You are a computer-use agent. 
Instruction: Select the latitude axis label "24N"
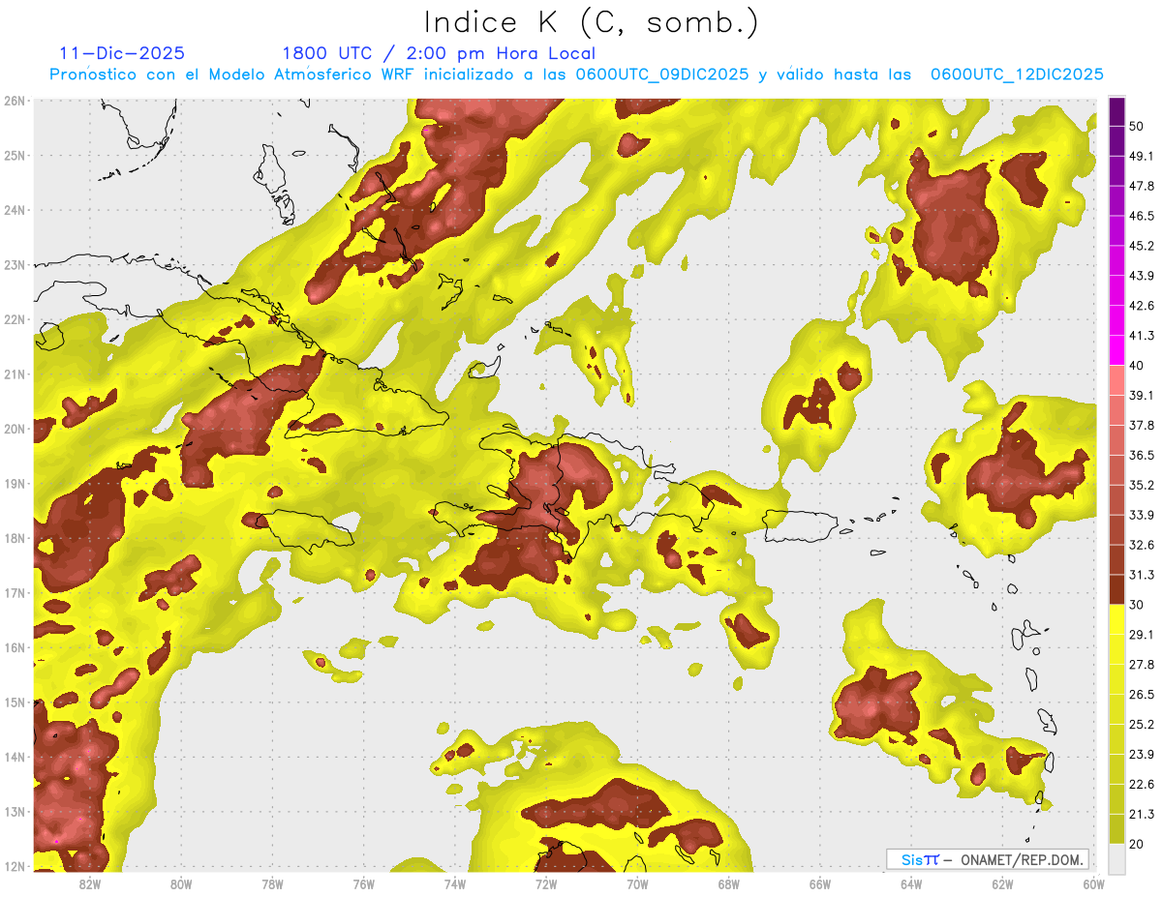coord(15,210)
